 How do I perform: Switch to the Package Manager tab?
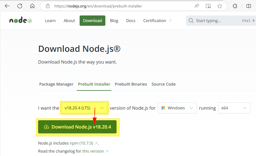point(56,84)
